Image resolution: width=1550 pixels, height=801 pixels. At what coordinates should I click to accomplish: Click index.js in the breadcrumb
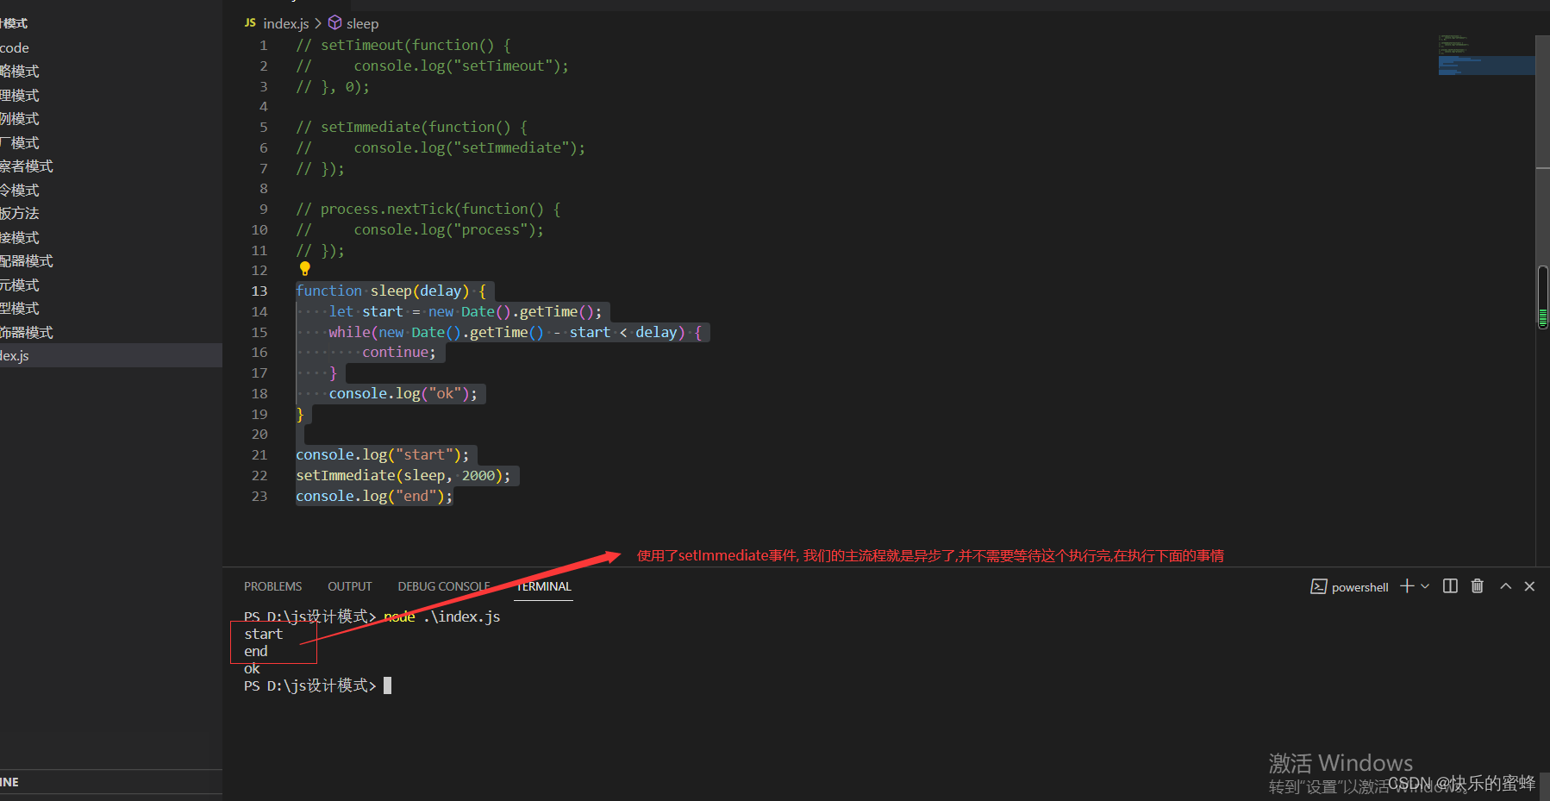(x=285, y=23)
